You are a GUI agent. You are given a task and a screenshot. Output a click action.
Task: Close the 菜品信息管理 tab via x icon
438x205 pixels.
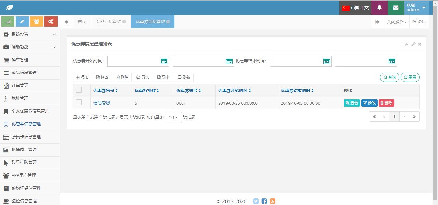[x=124, y=22]
